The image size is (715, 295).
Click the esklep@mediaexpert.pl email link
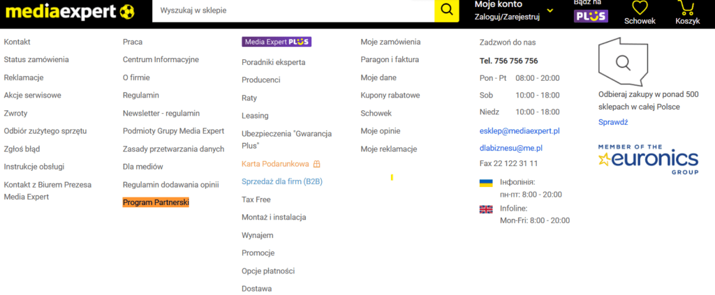point(519,130)
